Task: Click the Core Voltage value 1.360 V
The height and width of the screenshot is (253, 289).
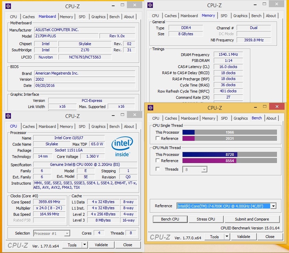Action: [x=92, y=157]
